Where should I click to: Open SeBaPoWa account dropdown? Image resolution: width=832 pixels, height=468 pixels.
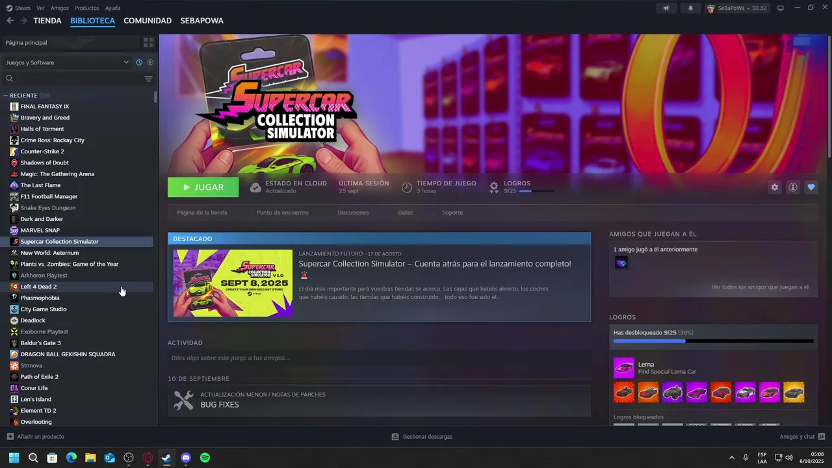pyautogui.click(x=737, y=8)
